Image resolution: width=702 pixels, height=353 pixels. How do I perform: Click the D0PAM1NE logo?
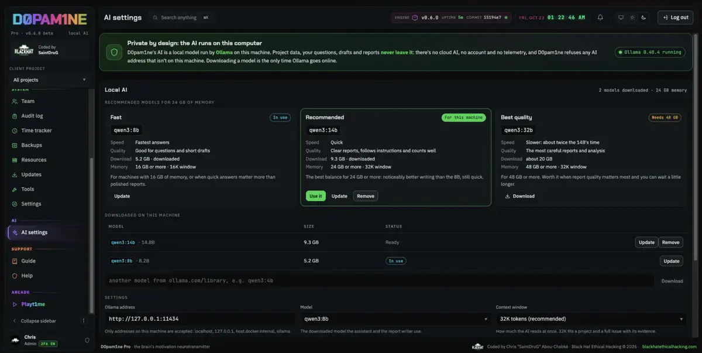[x=49, y=19]
